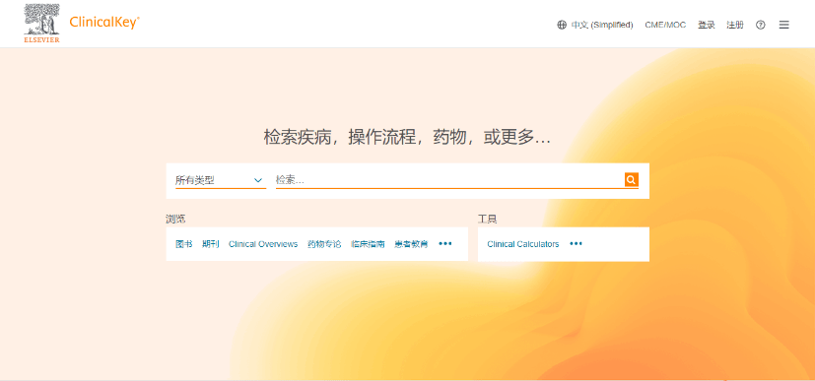Change language from 中文 (Simplified)
The height and width of the screenshot is (381, 815).
(602, 25)
